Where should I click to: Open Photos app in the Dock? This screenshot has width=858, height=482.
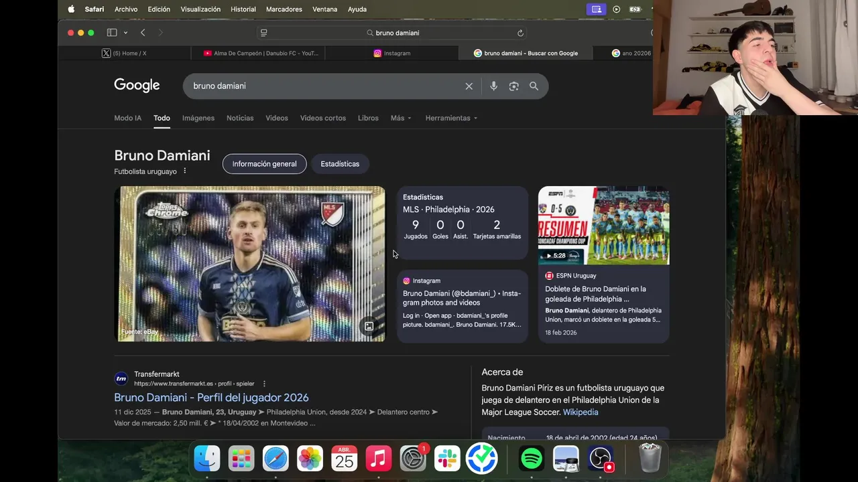(x=310, y=459)
